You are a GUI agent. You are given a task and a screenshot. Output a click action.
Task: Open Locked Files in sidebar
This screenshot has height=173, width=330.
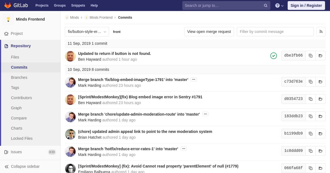coord(22,138)
